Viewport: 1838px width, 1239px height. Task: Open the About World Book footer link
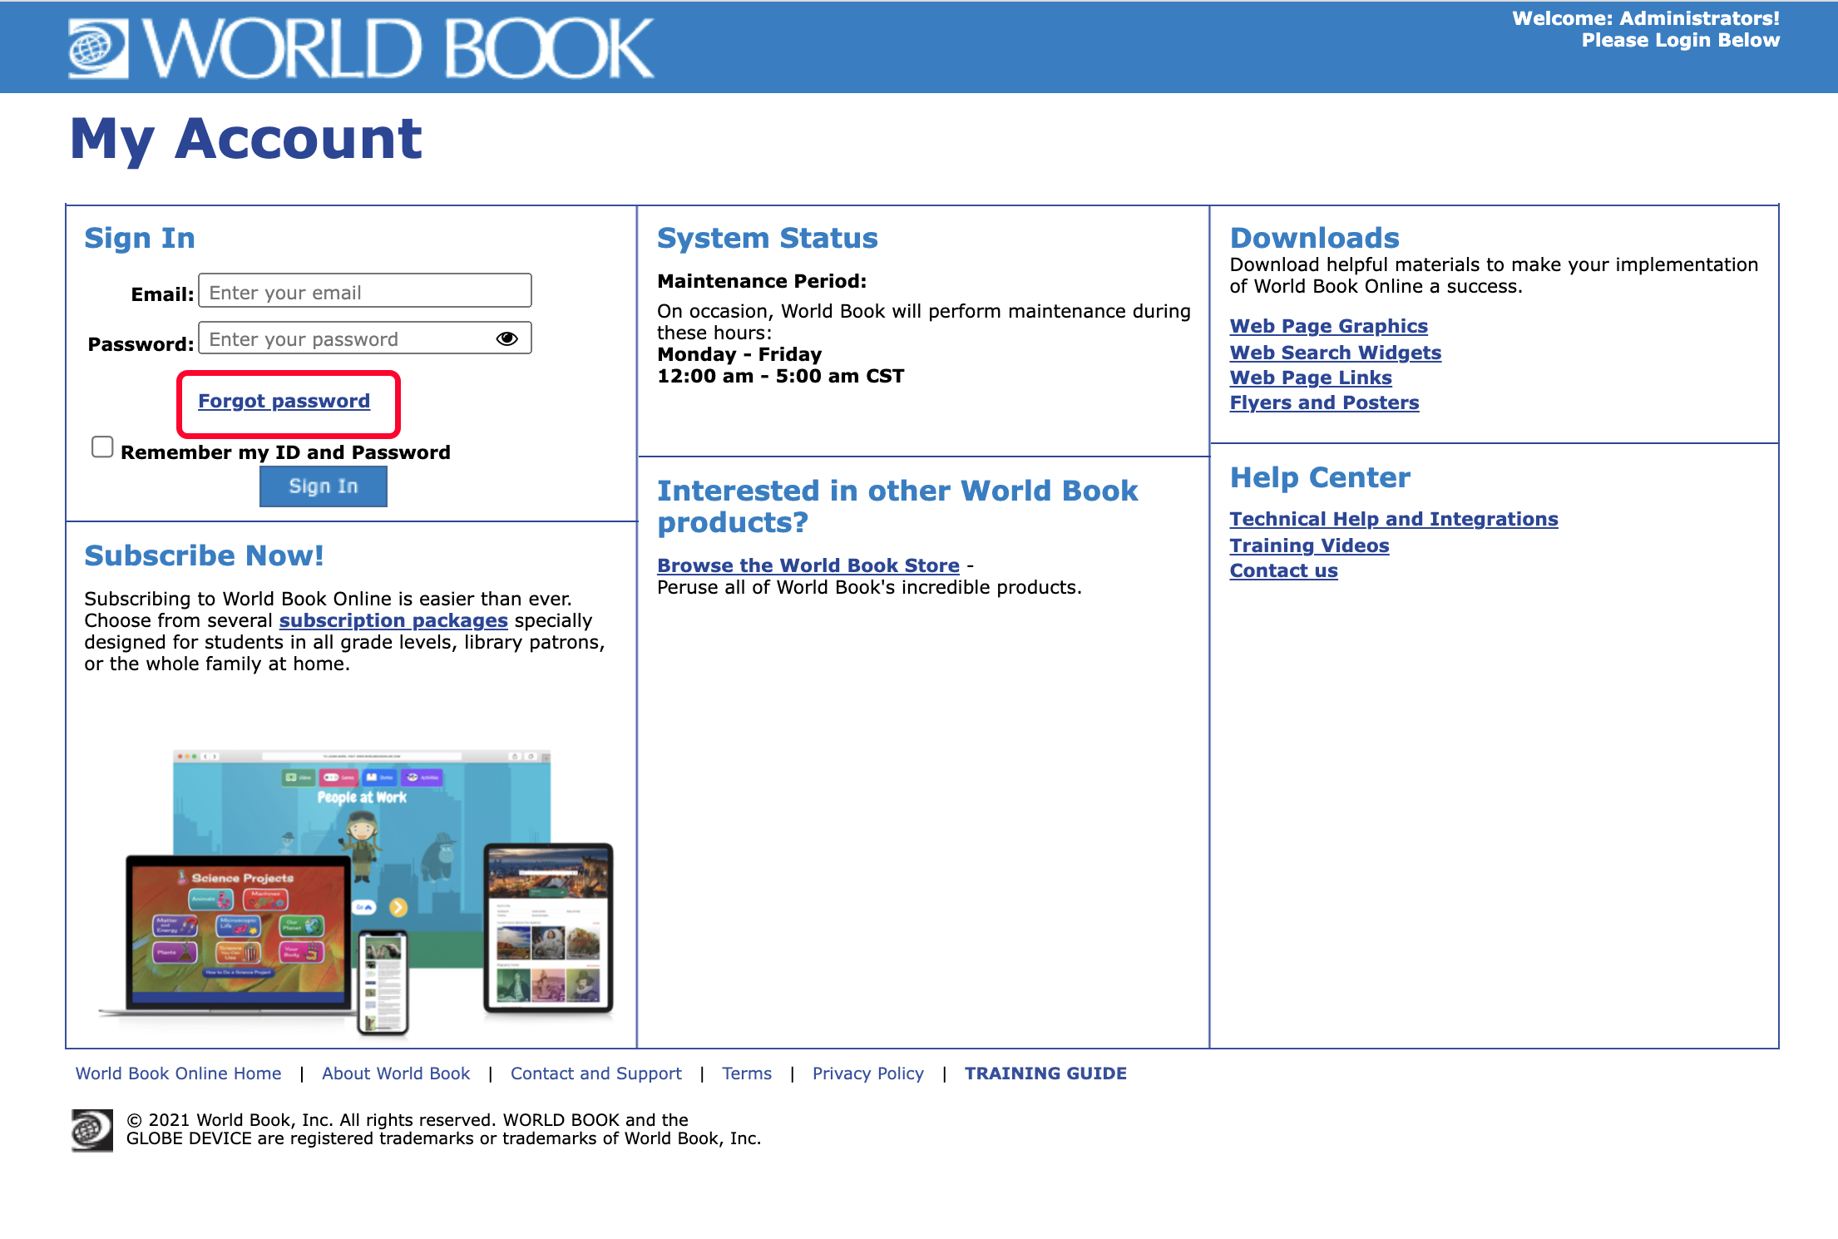(x=396, y=1074)
